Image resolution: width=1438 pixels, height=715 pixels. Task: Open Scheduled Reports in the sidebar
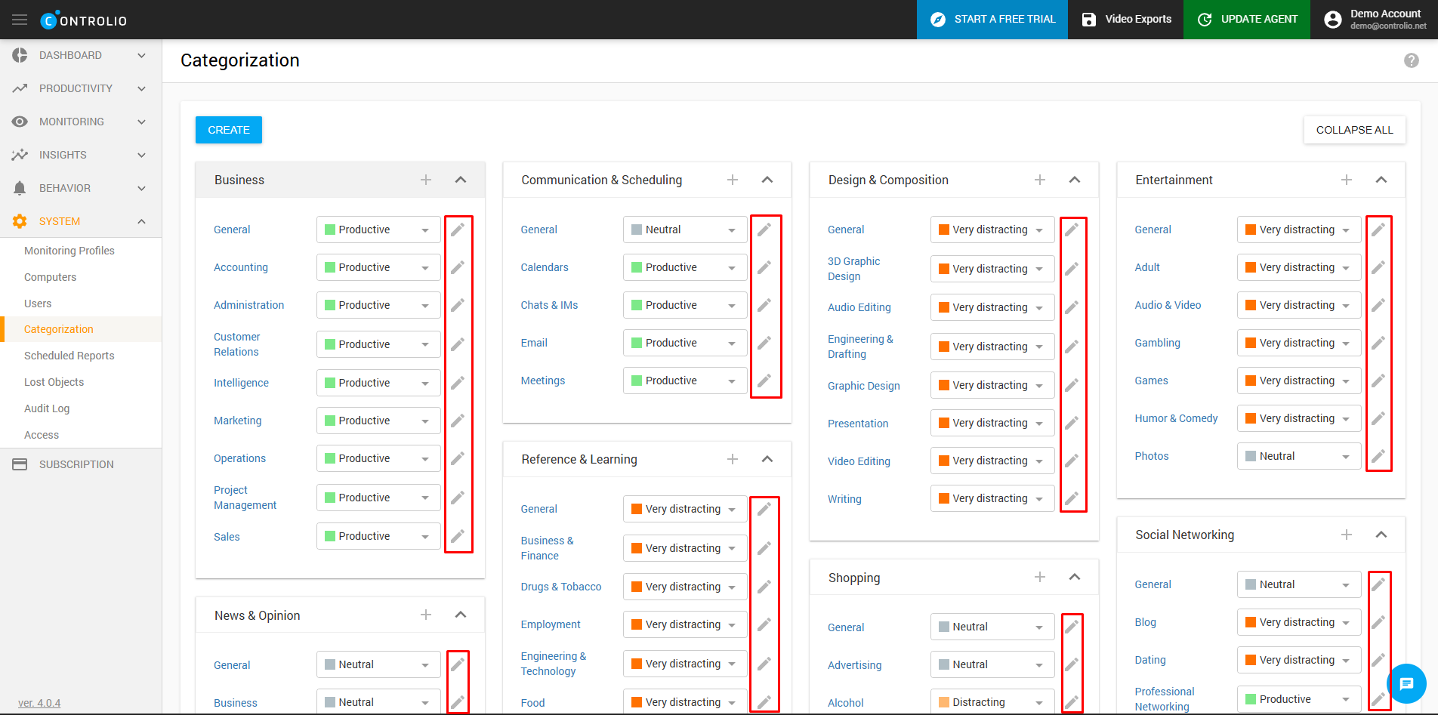(x=69, y=356)
